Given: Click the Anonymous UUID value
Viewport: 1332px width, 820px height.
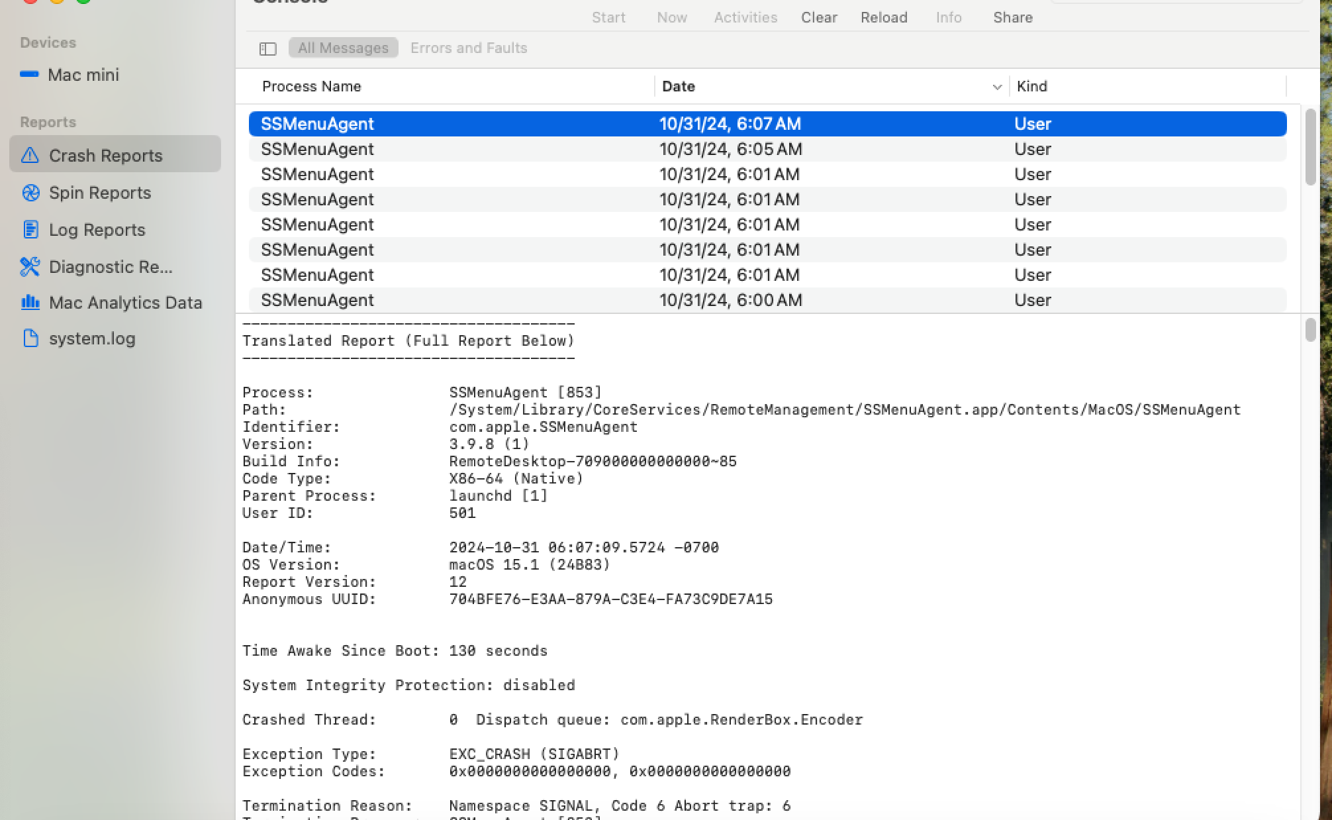Looking at the screenshot, I should (610, 599).
